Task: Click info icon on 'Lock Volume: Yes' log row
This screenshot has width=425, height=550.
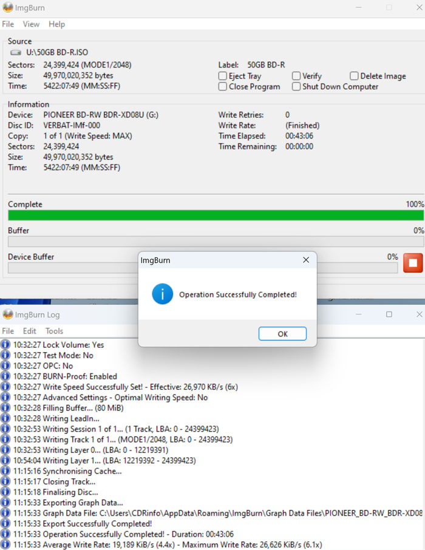Action: coord(5,344)
